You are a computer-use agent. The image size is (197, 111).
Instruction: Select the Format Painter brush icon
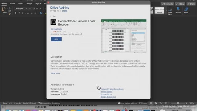10,14
